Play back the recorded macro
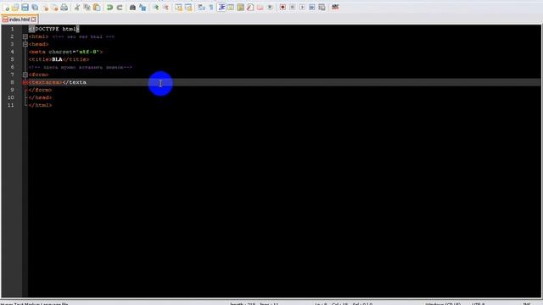The height and width of the screenshot is (305, 543). tap(302, 8)
